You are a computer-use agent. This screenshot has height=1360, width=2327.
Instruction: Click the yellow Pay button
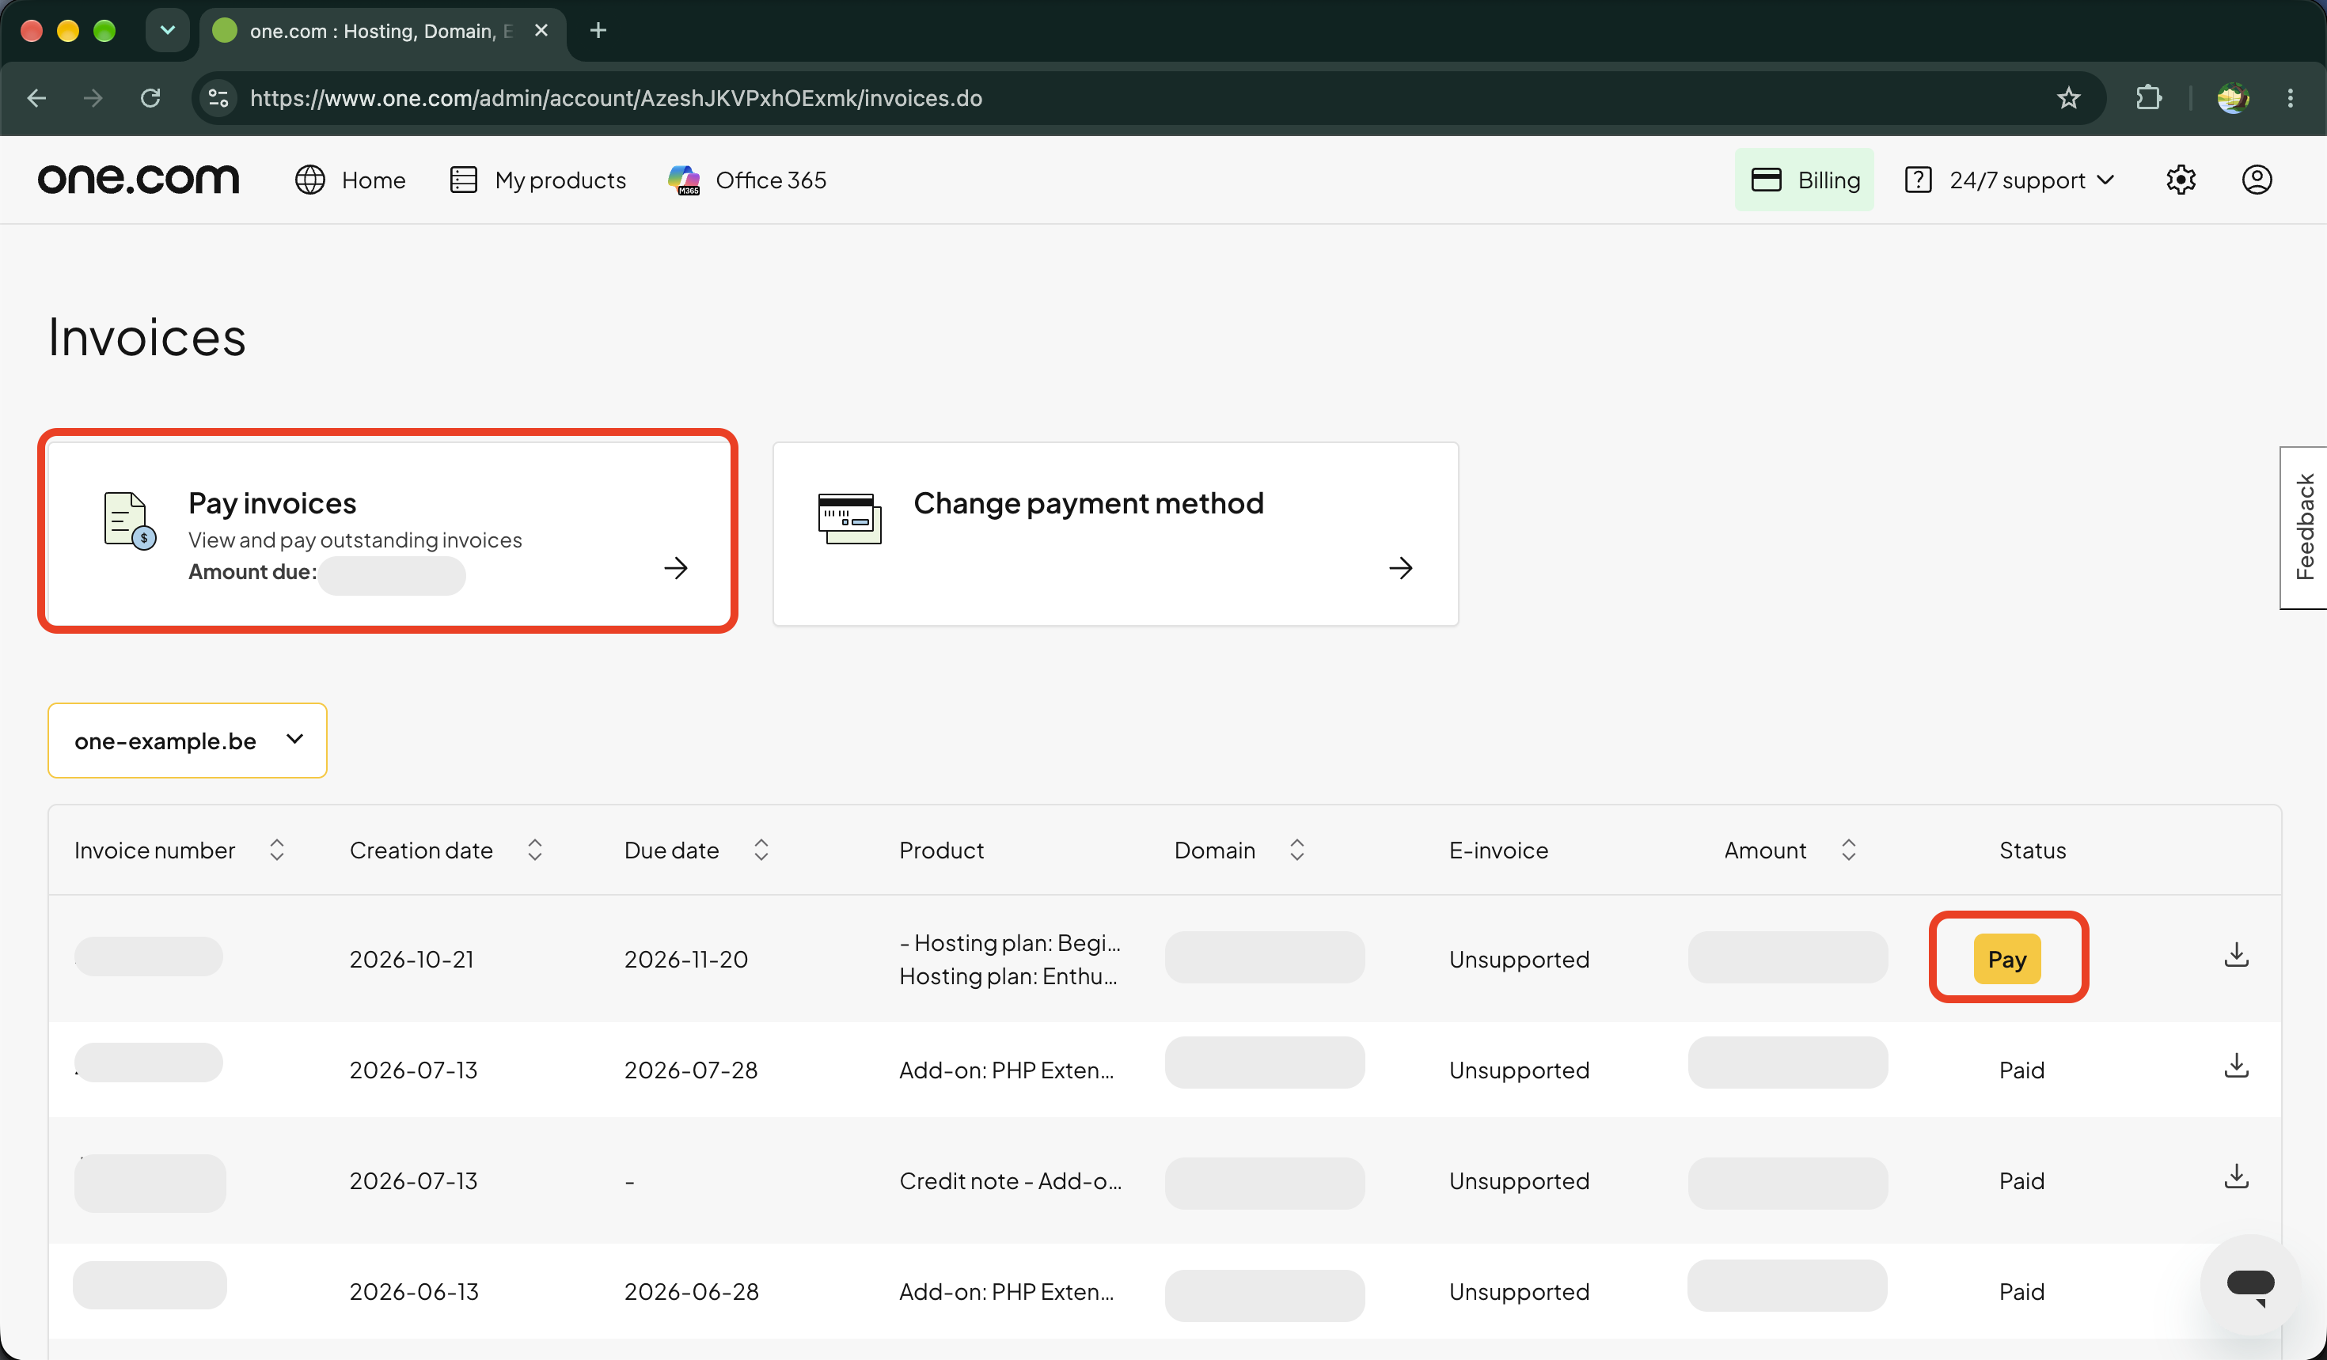tap(2006, 958)
